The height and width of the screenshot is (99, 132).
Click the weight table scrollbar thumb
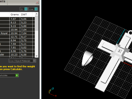37,23
